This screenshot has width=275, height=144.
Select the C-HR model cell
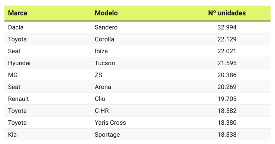click(x=102, y=111)
